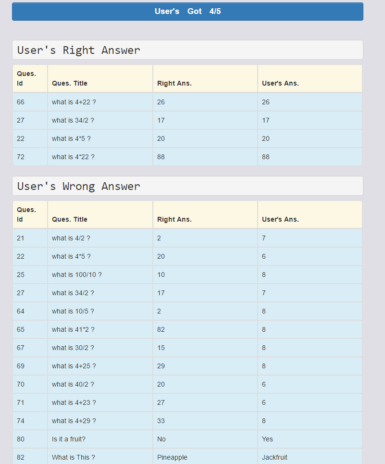385x464 pixels.
Task: Click the "Pineapple" right answer cell
Action: point(172,457)
